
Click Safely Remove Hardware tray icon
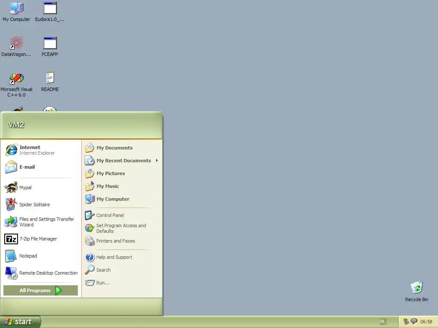[x=406, y=322]
